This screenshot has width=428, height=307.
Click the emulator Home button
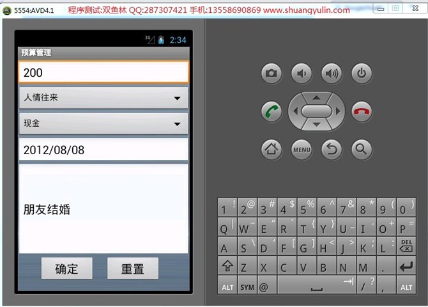coord(271,149)
